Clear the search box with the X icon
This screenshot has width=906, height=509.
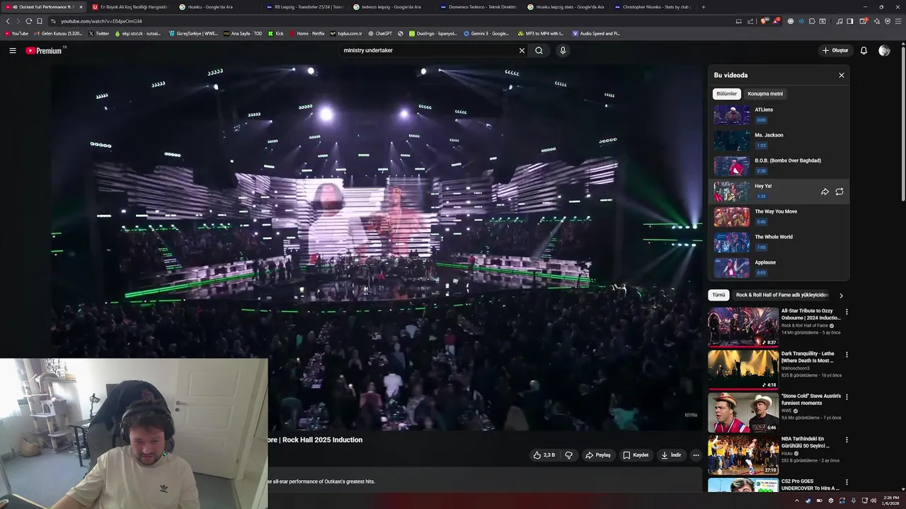point(522,51)
